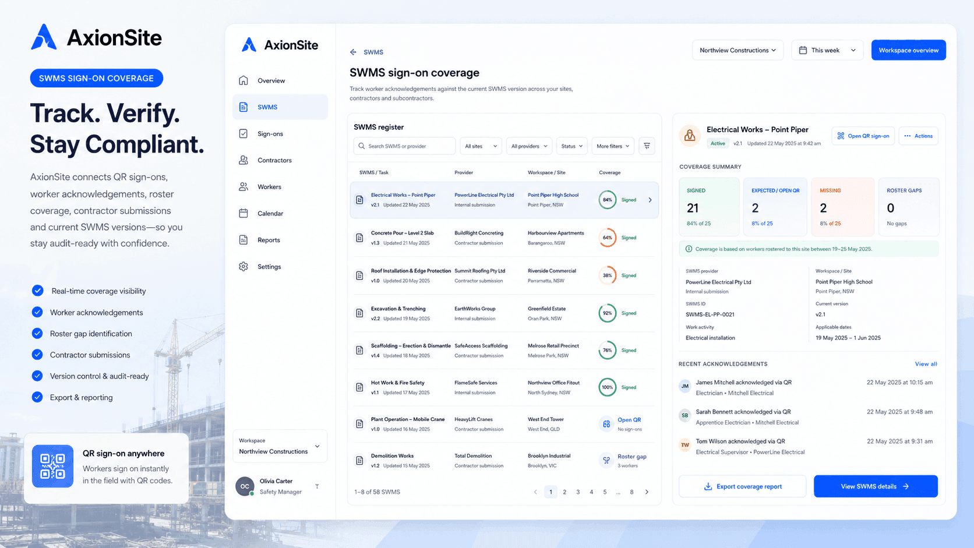Click the QR icon in Plant Operation row
Image resolution: width=974 pixels, height=548 pixels.
[x=606, y=424]
